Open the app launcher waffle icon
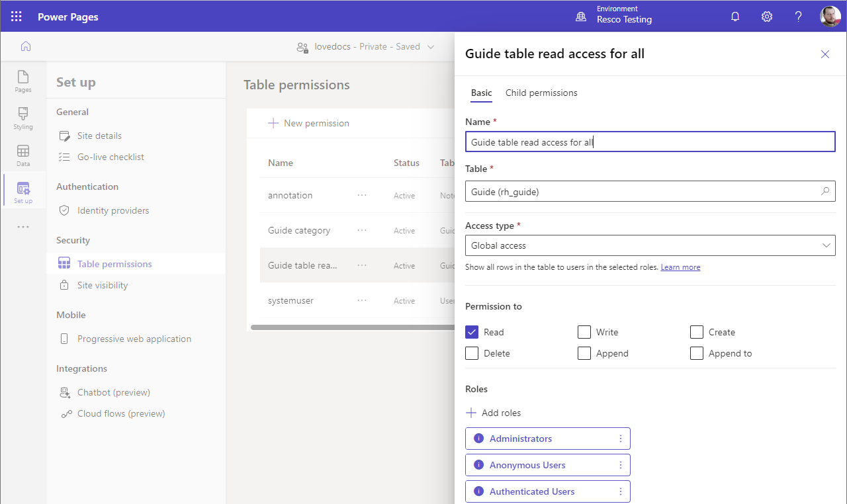Screen dimensions: 847x504 (x=17, y=17)
